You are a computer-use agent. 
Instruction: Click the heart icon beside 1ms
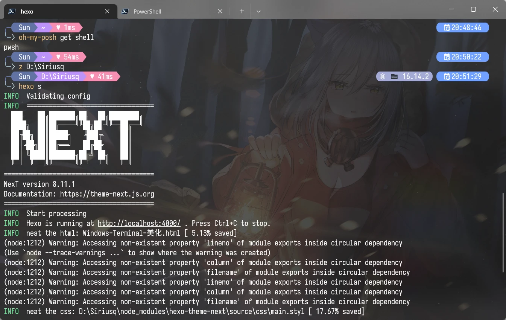pos(58,27)
